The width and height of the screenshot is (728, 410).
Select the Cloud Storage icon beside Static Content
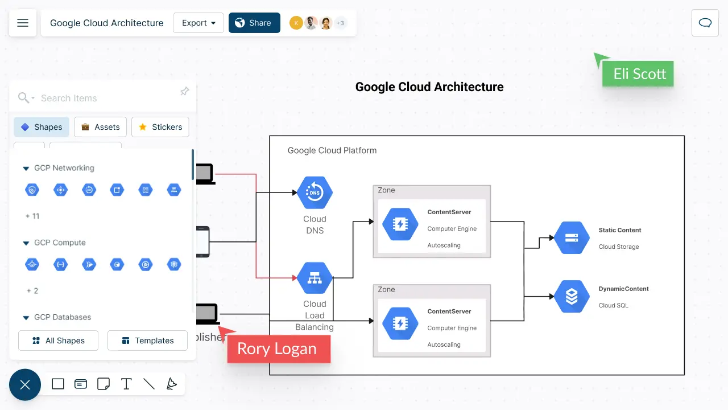point(572,237)
